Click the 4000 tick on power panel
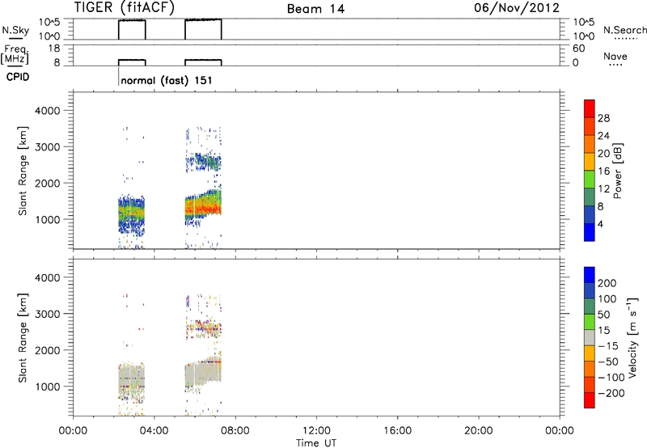This screenshot has height=448, width=647. click(47, 111)
